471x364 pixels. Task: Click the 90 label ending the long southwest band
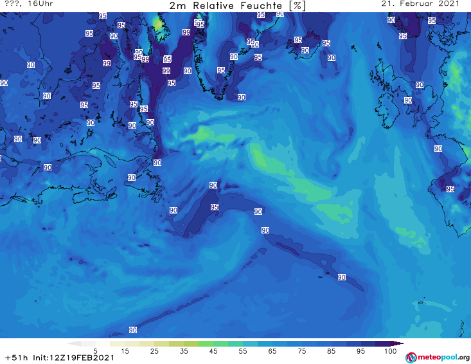(133, 330)
